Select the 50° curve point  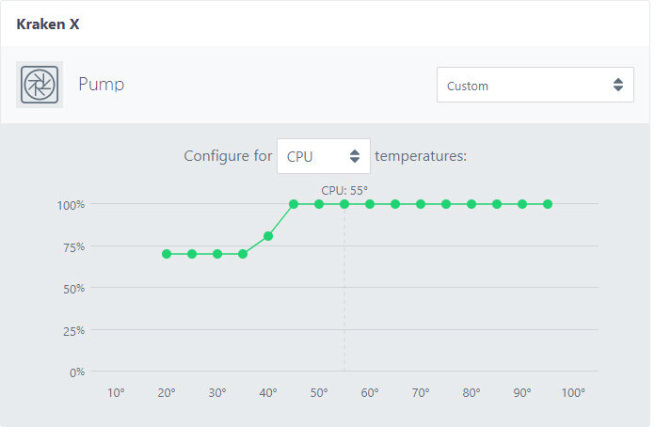(319, 204)
